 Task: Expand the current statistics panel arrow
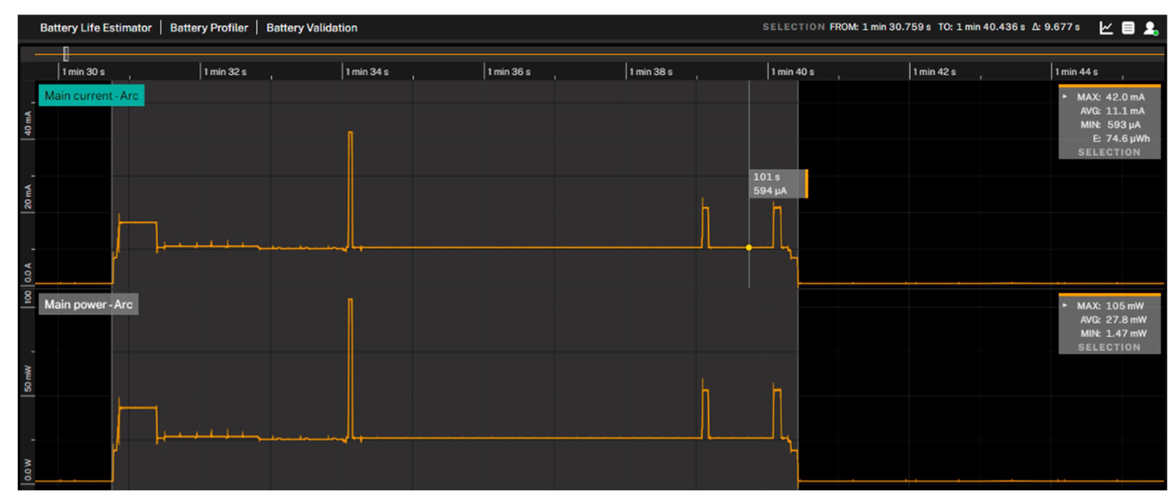click(x=1065, y=97)
